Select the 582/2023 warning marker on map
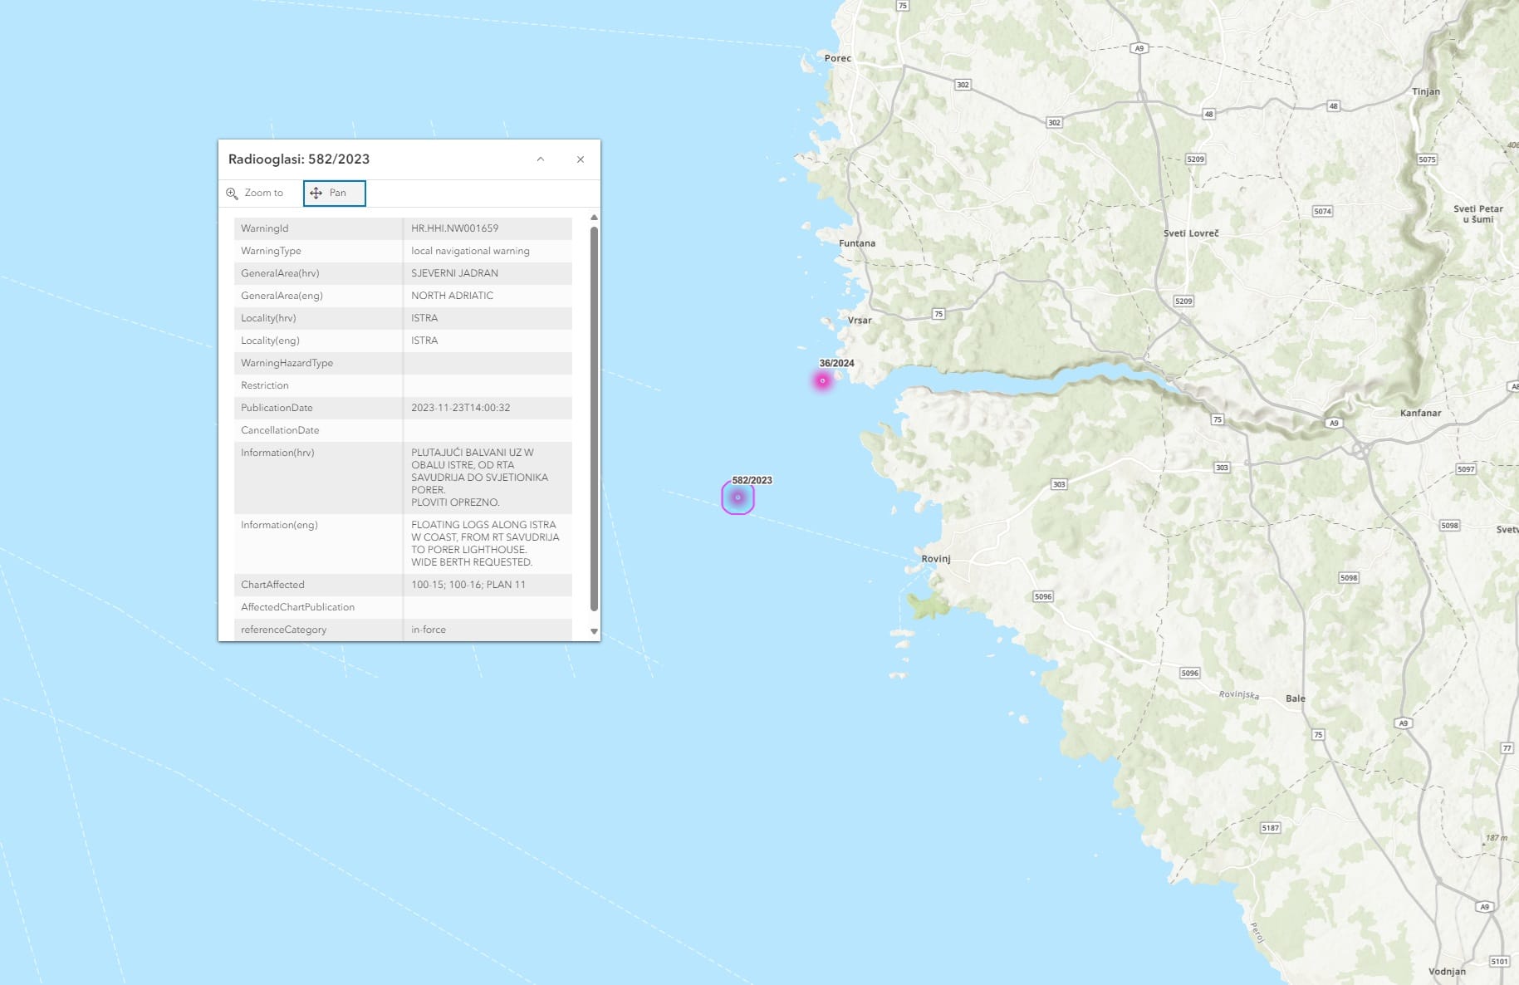Image resolution: width=1519 pixels, height=985 pixels. [x=737, y=497]
